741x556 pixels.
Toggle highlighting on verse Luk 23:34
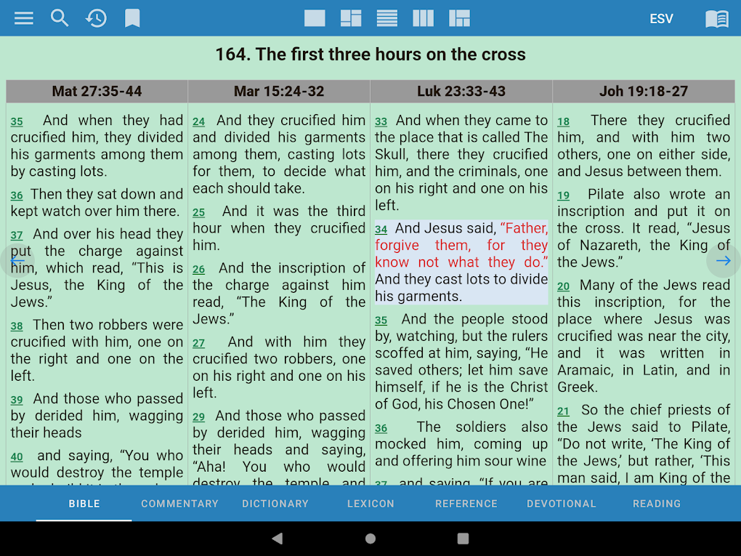(461, 262)
